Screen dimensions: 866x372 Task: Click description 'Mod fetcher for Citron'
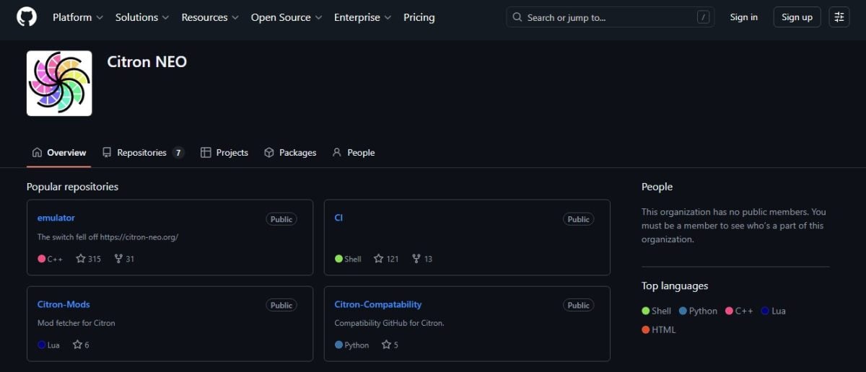(x=76, y=323)
